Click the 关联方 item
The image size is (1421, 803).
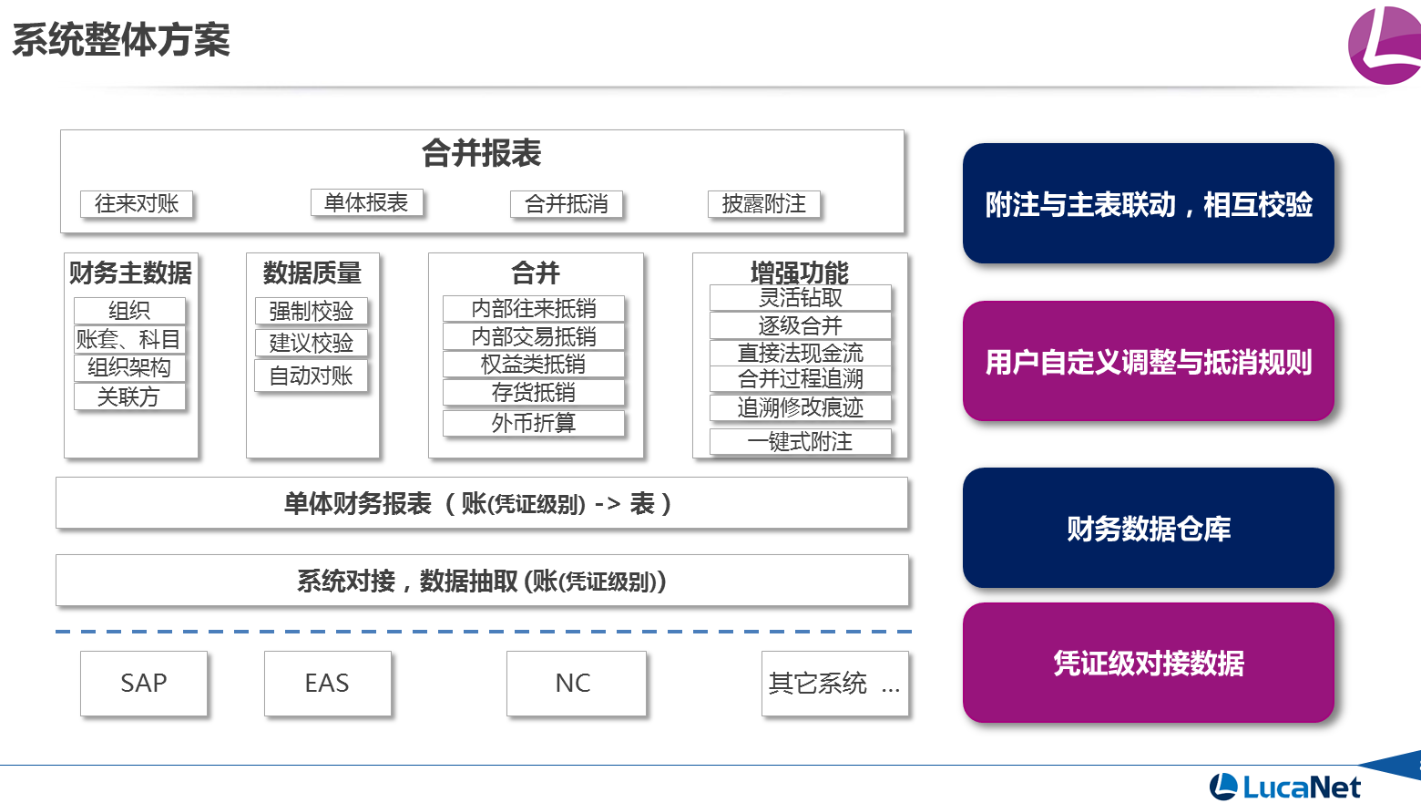129,396
